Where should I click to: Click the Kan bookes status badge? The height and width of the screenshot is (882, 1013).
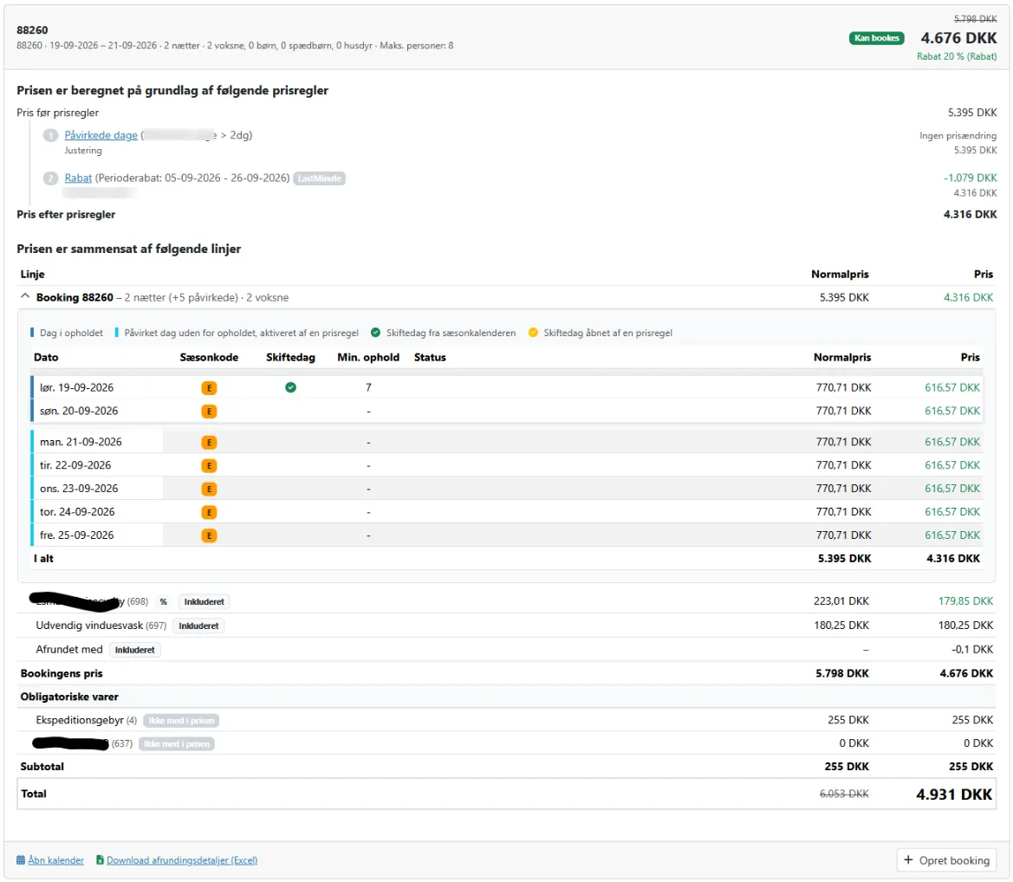coord(877,38)
